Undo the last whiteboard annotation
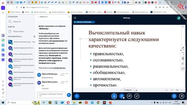This screenshot has height=105, width=187. [183, 53]
